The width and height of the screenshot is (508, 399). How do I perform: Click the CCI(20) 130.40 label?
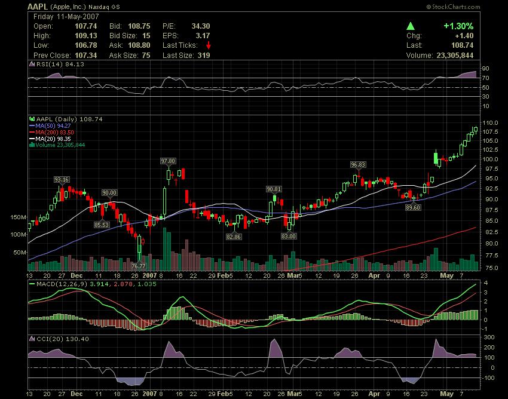(63, 339)
